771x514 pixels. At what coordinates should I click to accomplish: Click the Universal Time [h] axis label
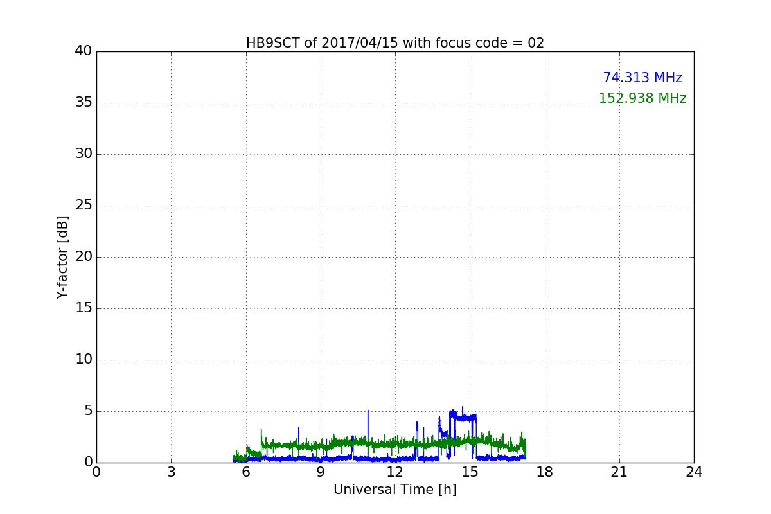click(395, 490)
